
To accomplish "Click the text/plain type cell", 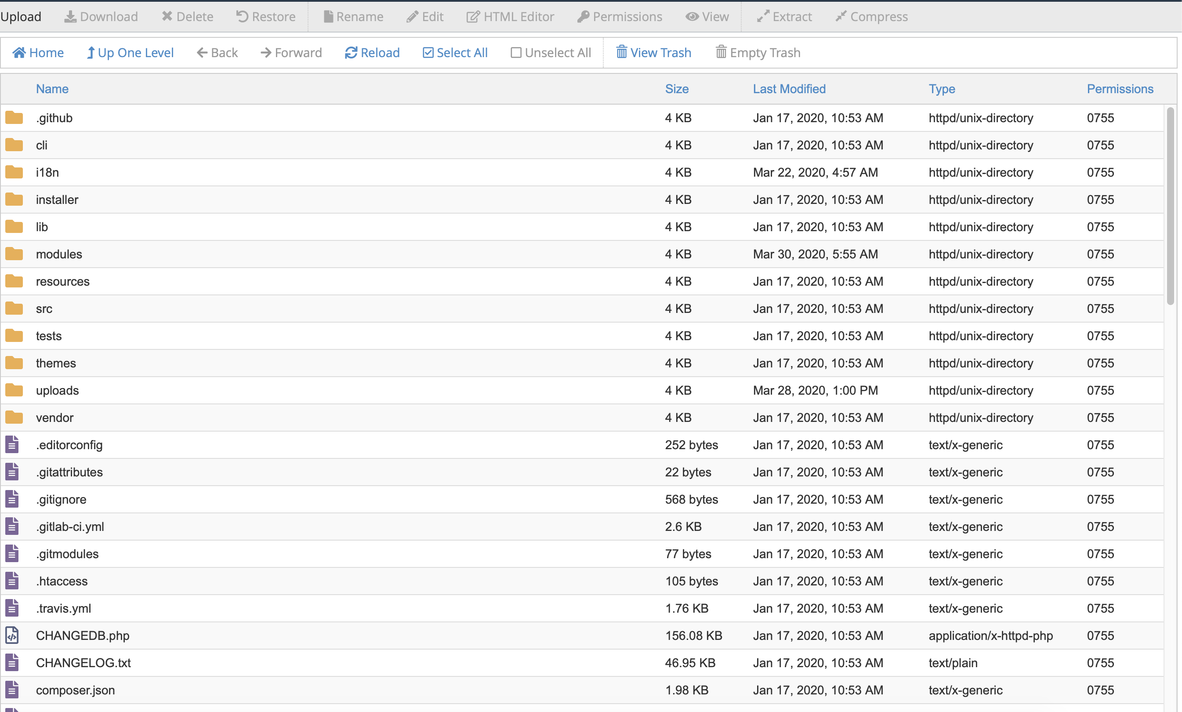I will 953,663.
